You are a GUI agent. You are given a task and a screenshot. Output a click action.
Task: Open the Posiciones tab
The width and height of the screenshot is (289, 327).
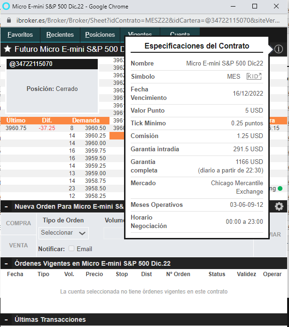(100, 34)
